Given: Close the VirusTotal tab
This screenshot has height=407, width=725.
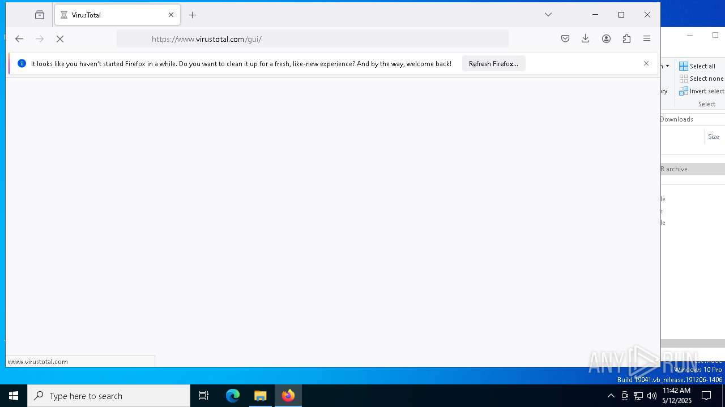Looking at the screenshot, I should tap(171, 15).
